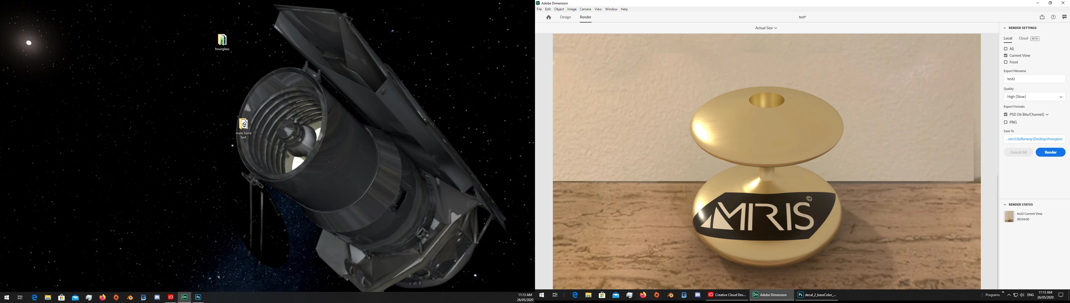Open the Quality High (Slow) dropdown
The width and height of the screenshot is (1070, 303).
pyautogui.click(x=1034, y=97)
